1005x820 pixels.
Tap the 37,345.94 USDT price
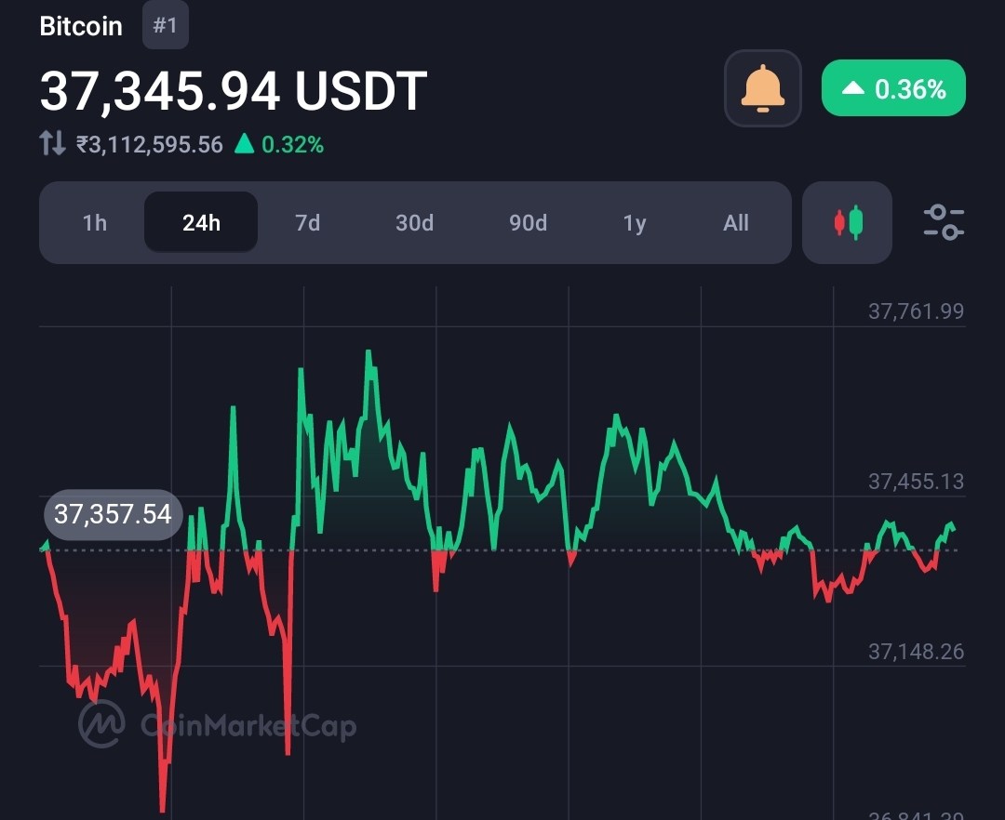(x=233, y=91)
